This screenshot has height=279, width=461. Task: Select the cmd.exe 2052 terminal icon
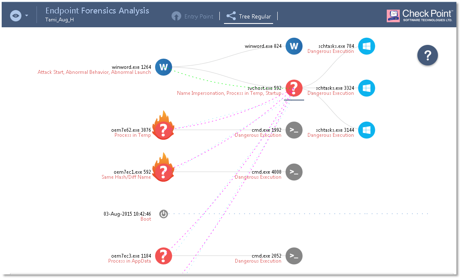pos(294,256)
